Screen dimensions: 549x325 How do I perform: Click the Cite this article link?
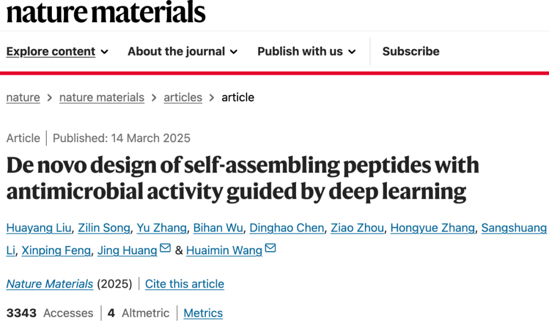click(185, 284)
